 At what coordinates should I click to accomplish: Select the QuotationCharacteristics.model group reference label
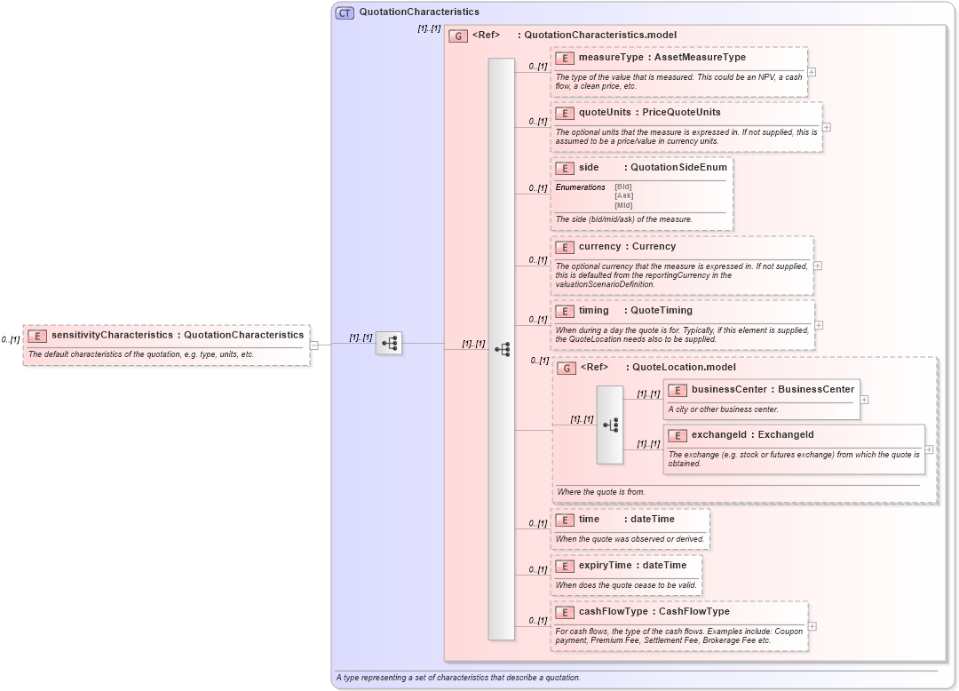click(600, 36)
